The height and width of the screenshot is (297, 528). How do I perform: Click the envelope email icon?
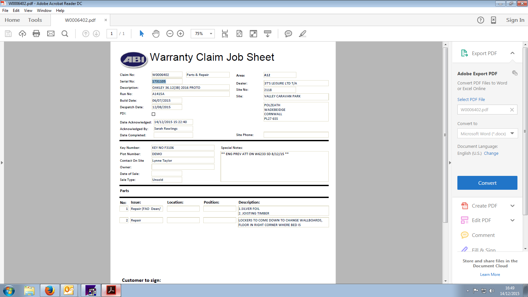coord(51,34)
